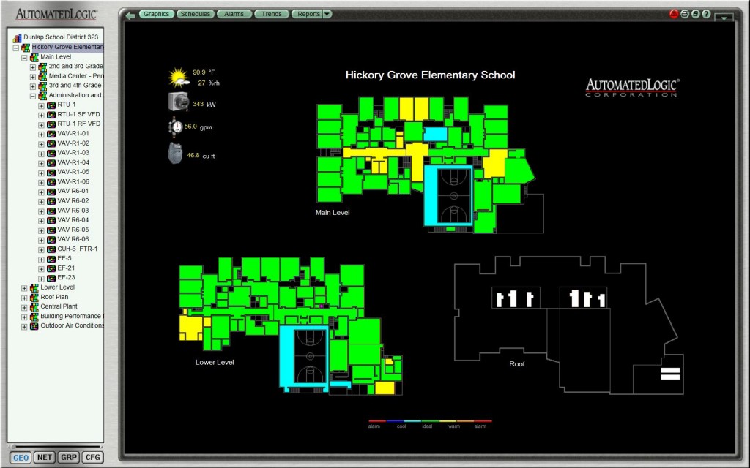750x468 pixels.
Task: Switch tree to CFG view
Action: [x=92, y=457]
